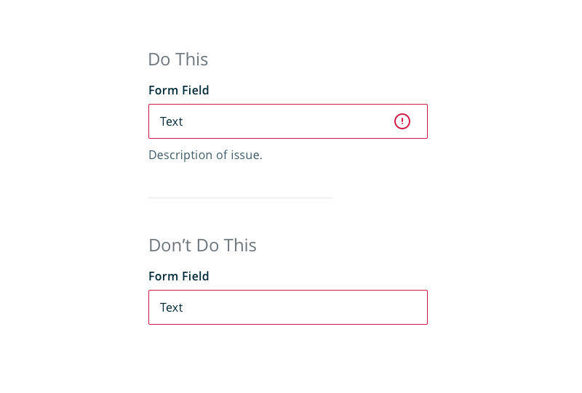The image size is (582, 393).
Task: Click the word "This" in the second heading
Action: pos(240,246)
